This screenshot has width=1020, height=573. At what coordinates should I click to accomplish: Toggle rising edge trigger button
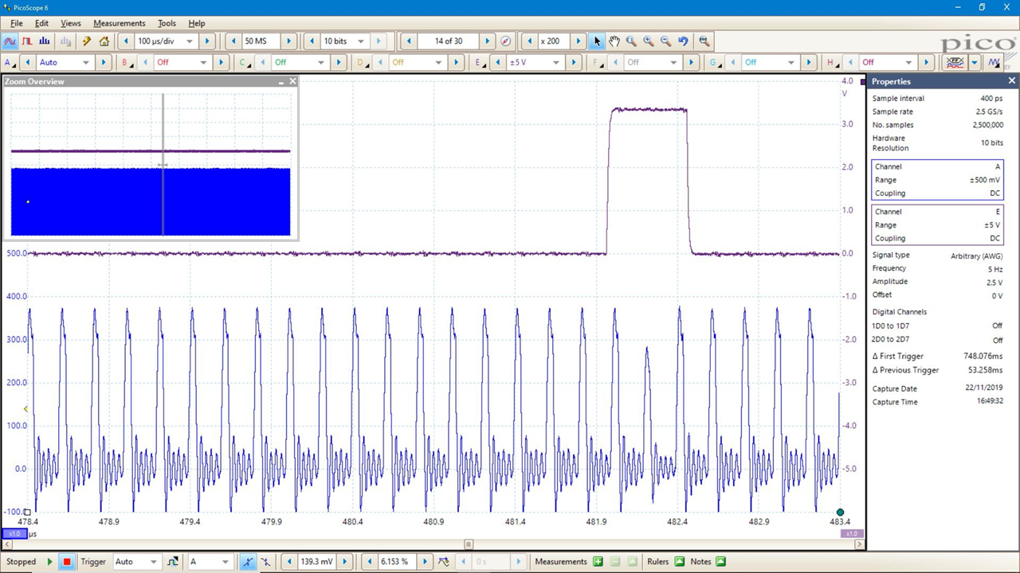click(248, 562)
